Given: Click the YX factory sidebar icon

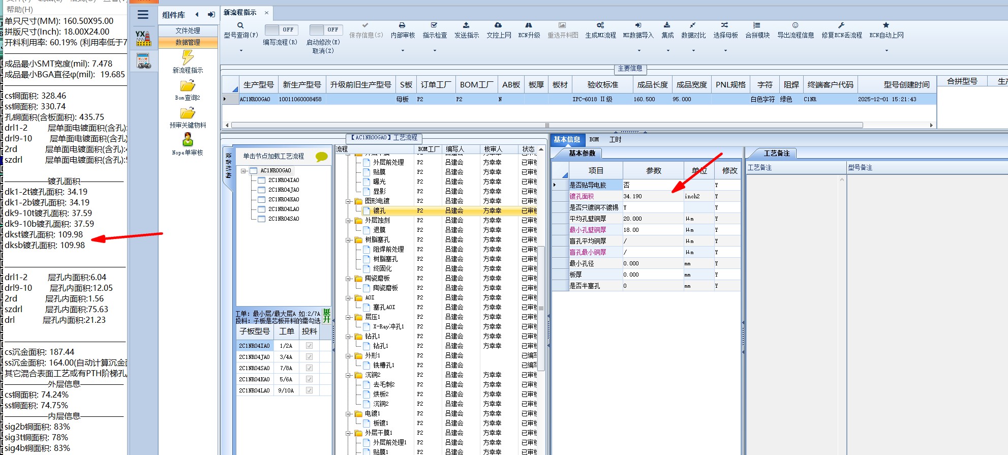Looking at the screenshot, I should [x=144, y=38].
